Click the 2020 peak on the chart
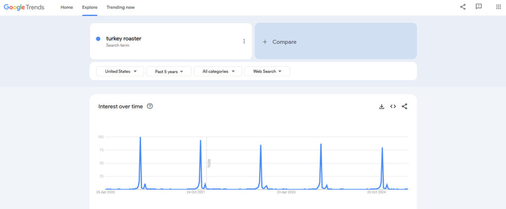506x209 pixels. 140,137
